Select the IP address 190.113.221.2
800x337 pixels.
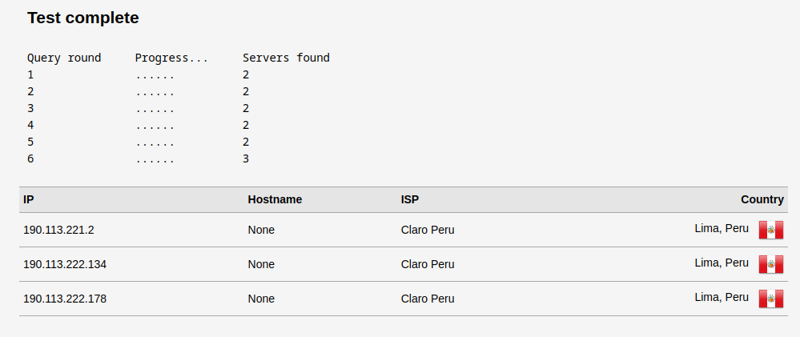pyautogui.click(x=59, y=230)
